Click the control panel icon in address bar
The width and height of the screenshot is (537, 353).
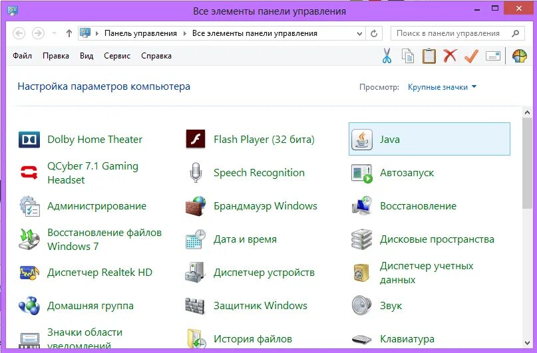pyautogui.click(x=85, y=33)
